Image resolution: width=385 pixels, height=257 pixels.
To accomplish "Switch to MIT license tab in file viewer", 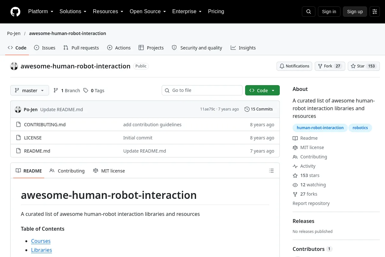I will [x=109, y=171].
